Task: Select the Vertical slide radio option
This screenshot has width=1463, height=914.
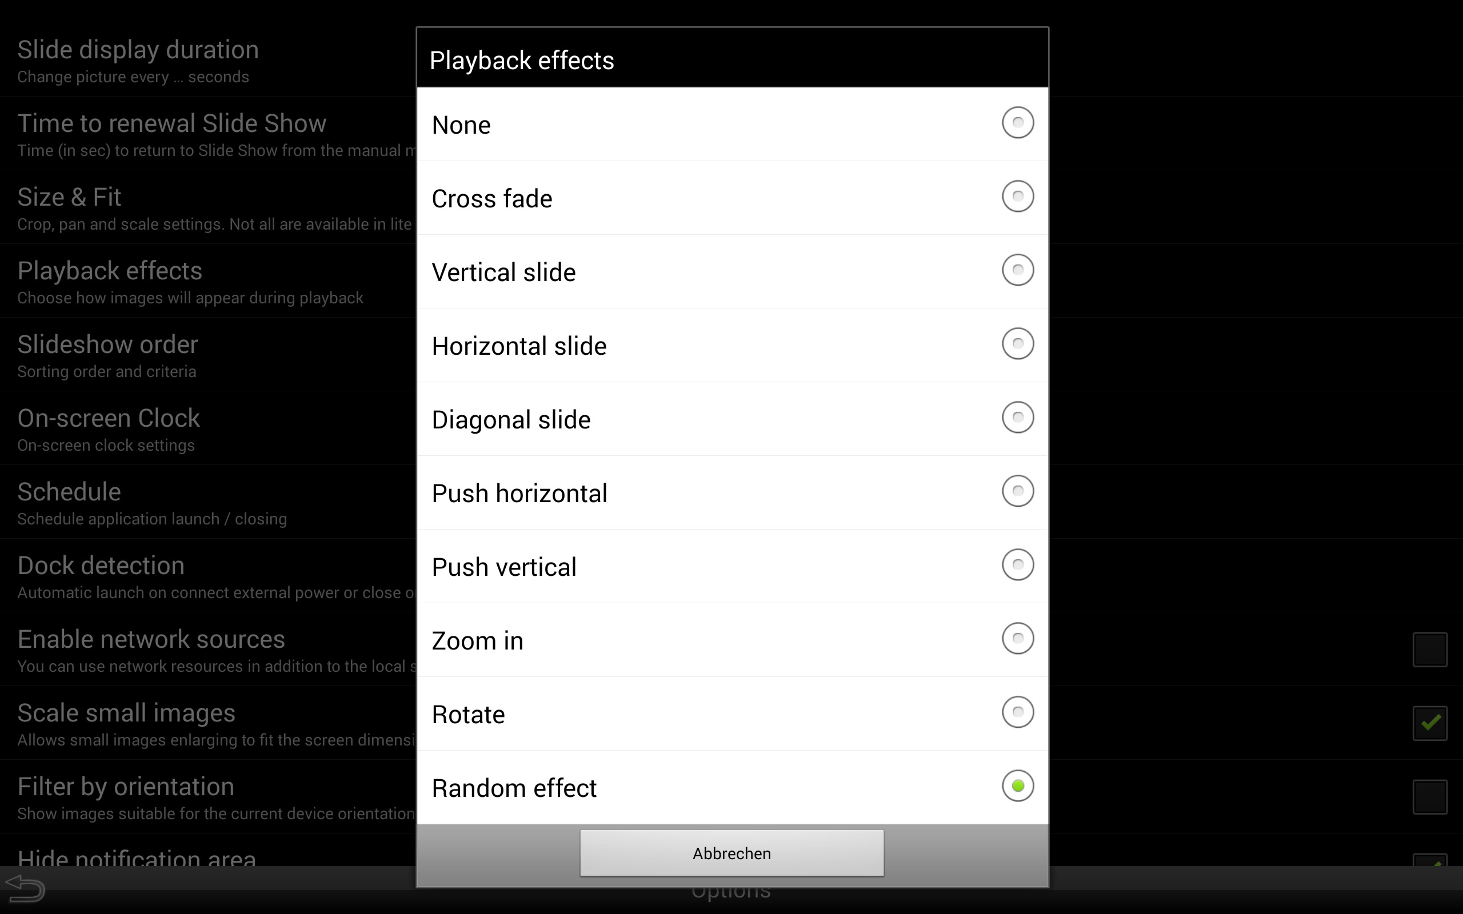Action: click(1017, 270)
